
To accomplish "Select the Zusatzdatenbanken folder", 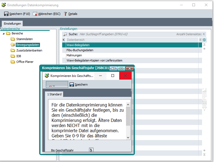I will pos(29,50).
